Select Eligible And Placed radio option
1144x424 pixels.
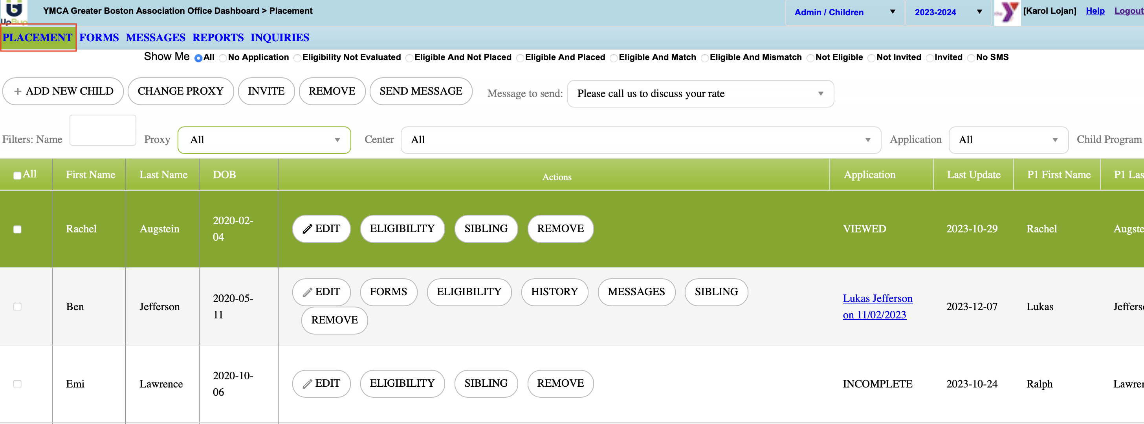[520, 58]
